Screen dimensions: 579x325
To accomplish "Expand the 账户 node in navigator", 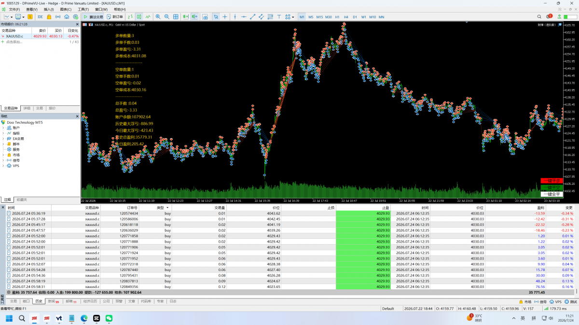I will click(x=3, y=128).
